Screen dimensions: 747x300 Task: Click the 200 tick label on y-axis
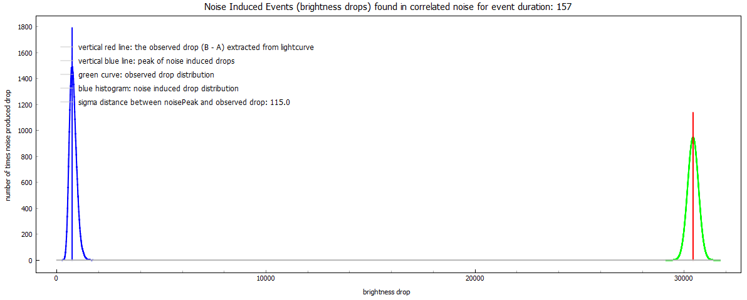click(x=27, y=234)
